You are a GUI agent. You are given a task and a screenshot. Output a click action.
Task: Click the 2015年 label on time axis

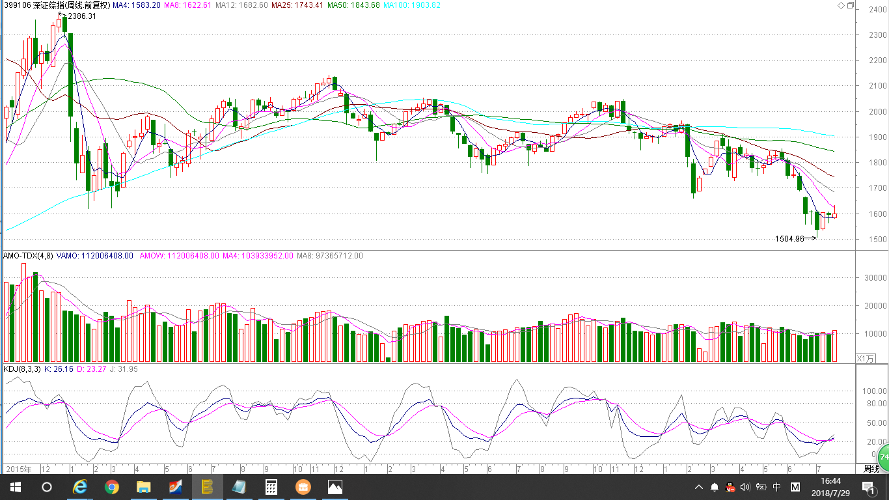pos(18,469)
